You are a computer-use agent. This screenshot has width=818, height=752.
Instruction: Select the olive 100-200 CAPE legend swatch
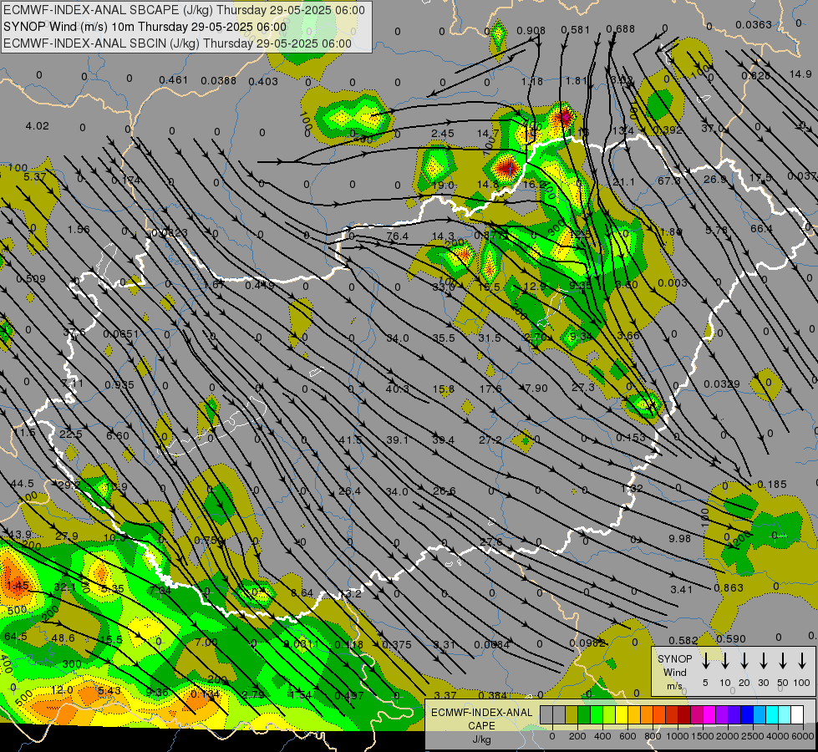point(572,715)
